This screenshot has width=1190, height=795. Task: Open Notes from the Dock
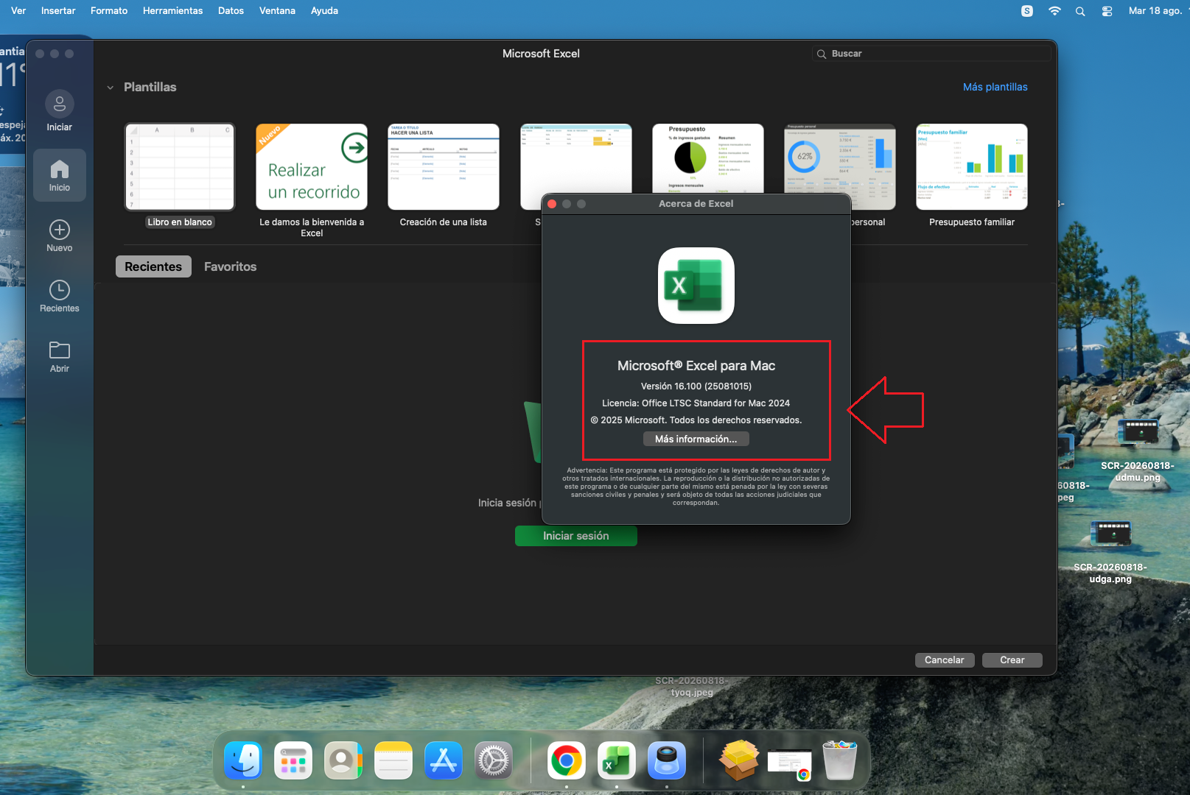click(393, 760)
